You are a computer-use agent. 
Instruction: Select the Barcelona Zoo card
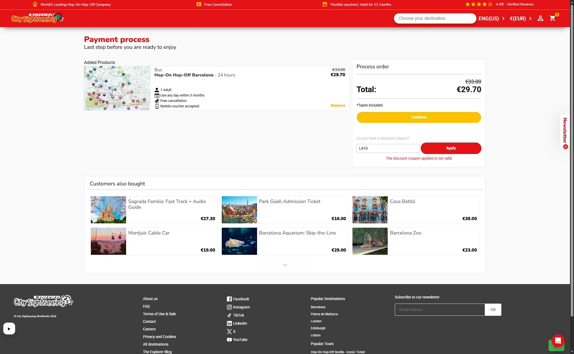point(416,241)
